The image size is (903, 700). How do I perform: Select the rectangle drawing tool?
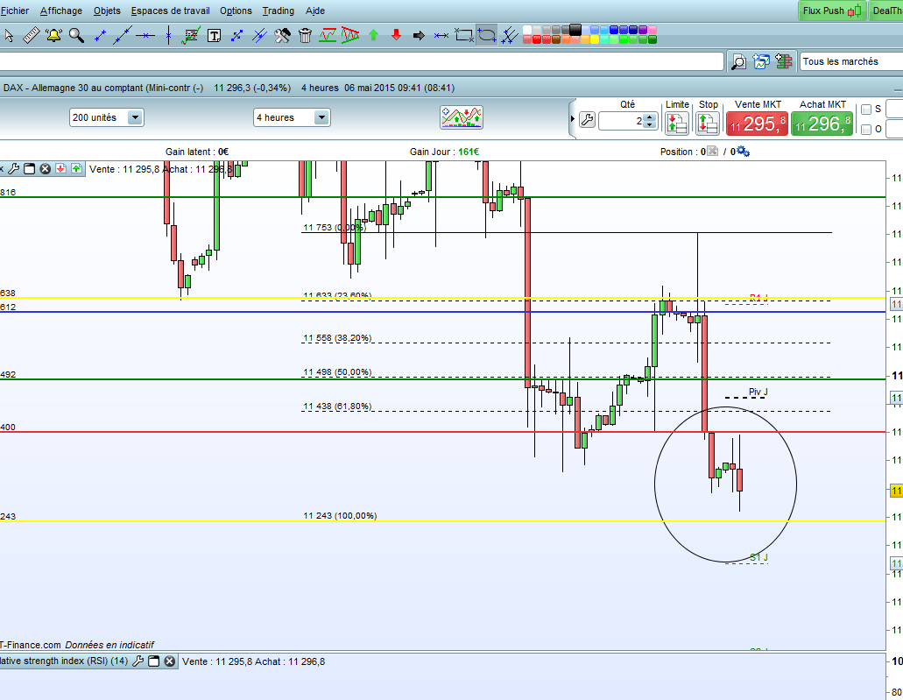click(x=464, y=36)
